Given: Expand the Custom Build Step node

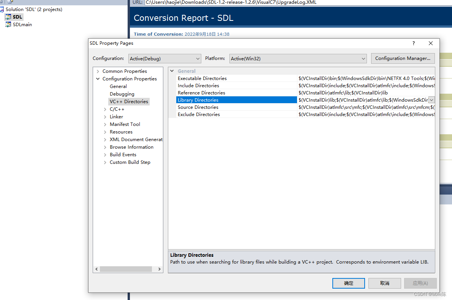Looking at the screenshot, I should 105,162.
